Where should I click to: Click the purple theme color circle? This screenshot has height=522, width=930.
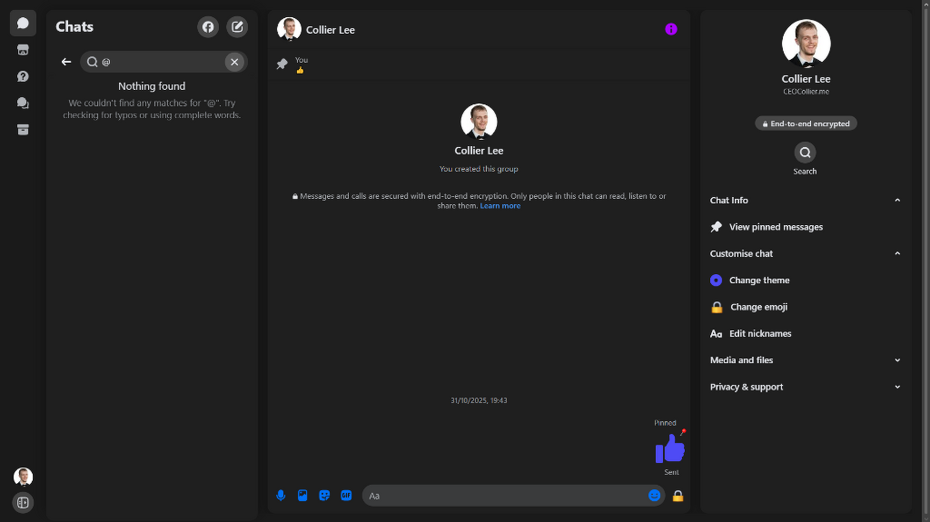716,280
